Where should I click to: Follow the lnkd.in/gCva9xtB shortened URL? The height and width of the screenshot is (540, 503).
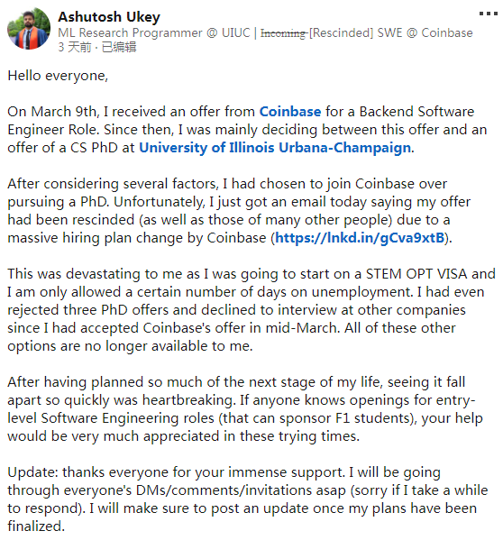coord(360,238)
